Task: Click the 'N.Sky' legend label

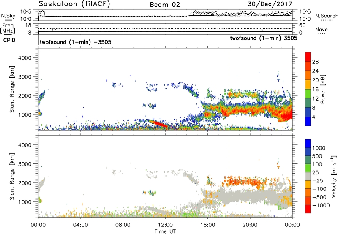Action: pos(8,16)
